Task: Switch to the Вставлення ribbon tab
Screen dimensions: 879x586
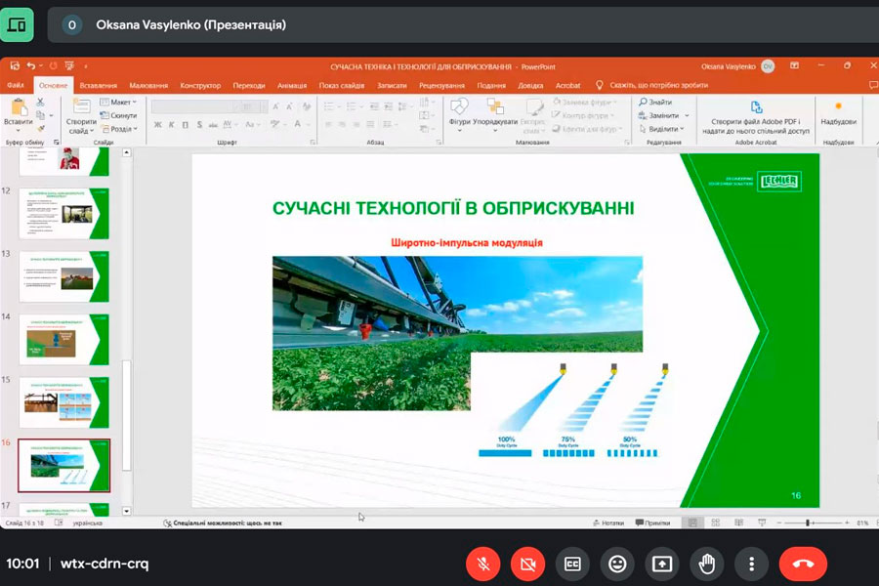Action: (x=99, y=85)
